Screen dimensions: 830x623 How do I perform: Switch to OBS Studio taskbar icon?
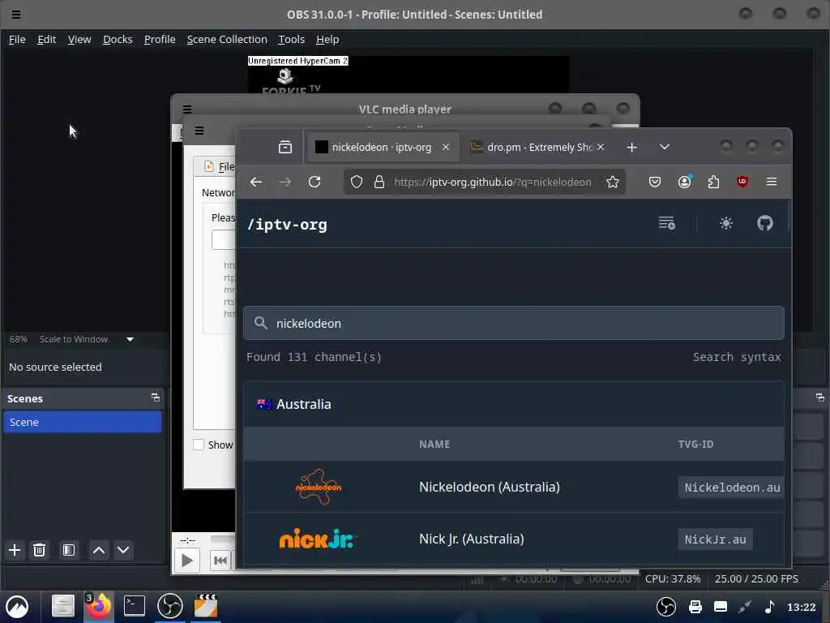point(170,605)
